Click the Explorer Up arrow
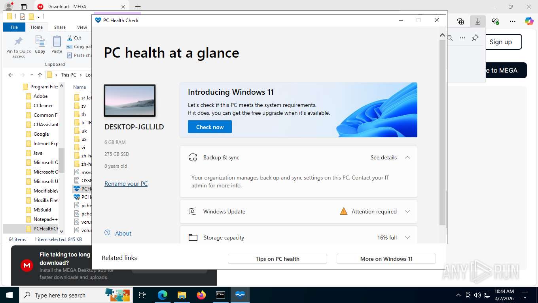Viewport: 538px width, 303px height. pyautogui.click(x=40, y=75)
